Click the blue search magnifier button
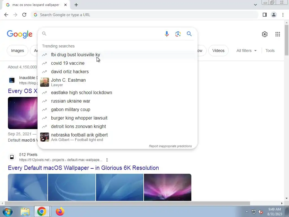 click(x=189, y=34)
